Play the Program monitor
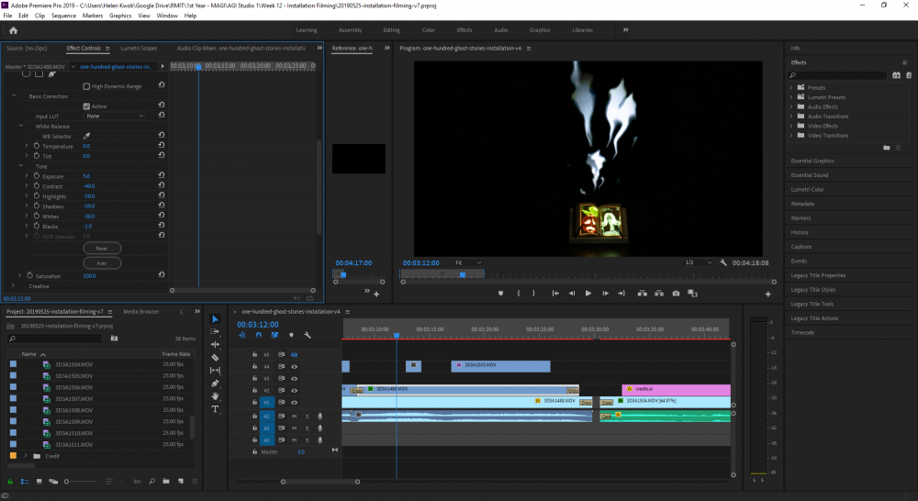 [588, 294]
